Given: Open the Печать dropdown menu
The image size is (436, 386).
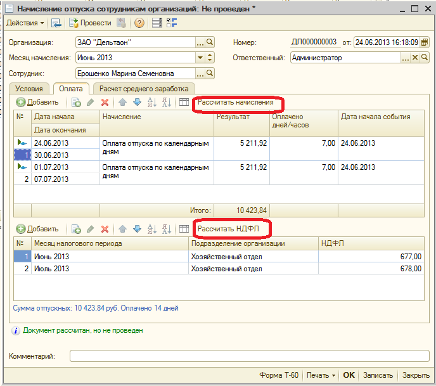Looking at the screenshot, I should click(321, 375).
